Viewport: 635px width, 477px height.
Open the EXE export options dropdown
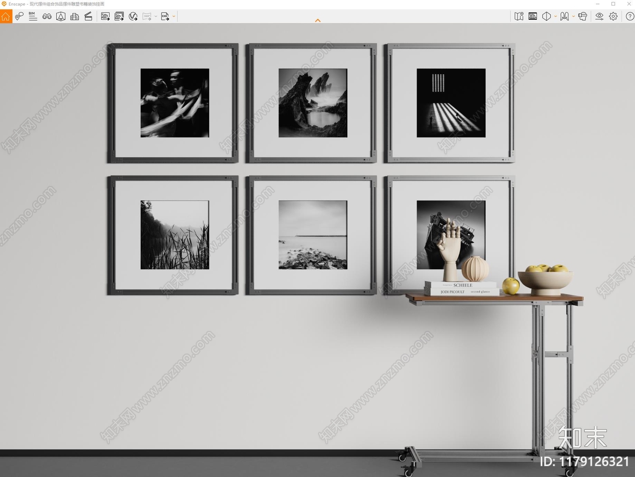pyautogui.click(x=174, y=16)
